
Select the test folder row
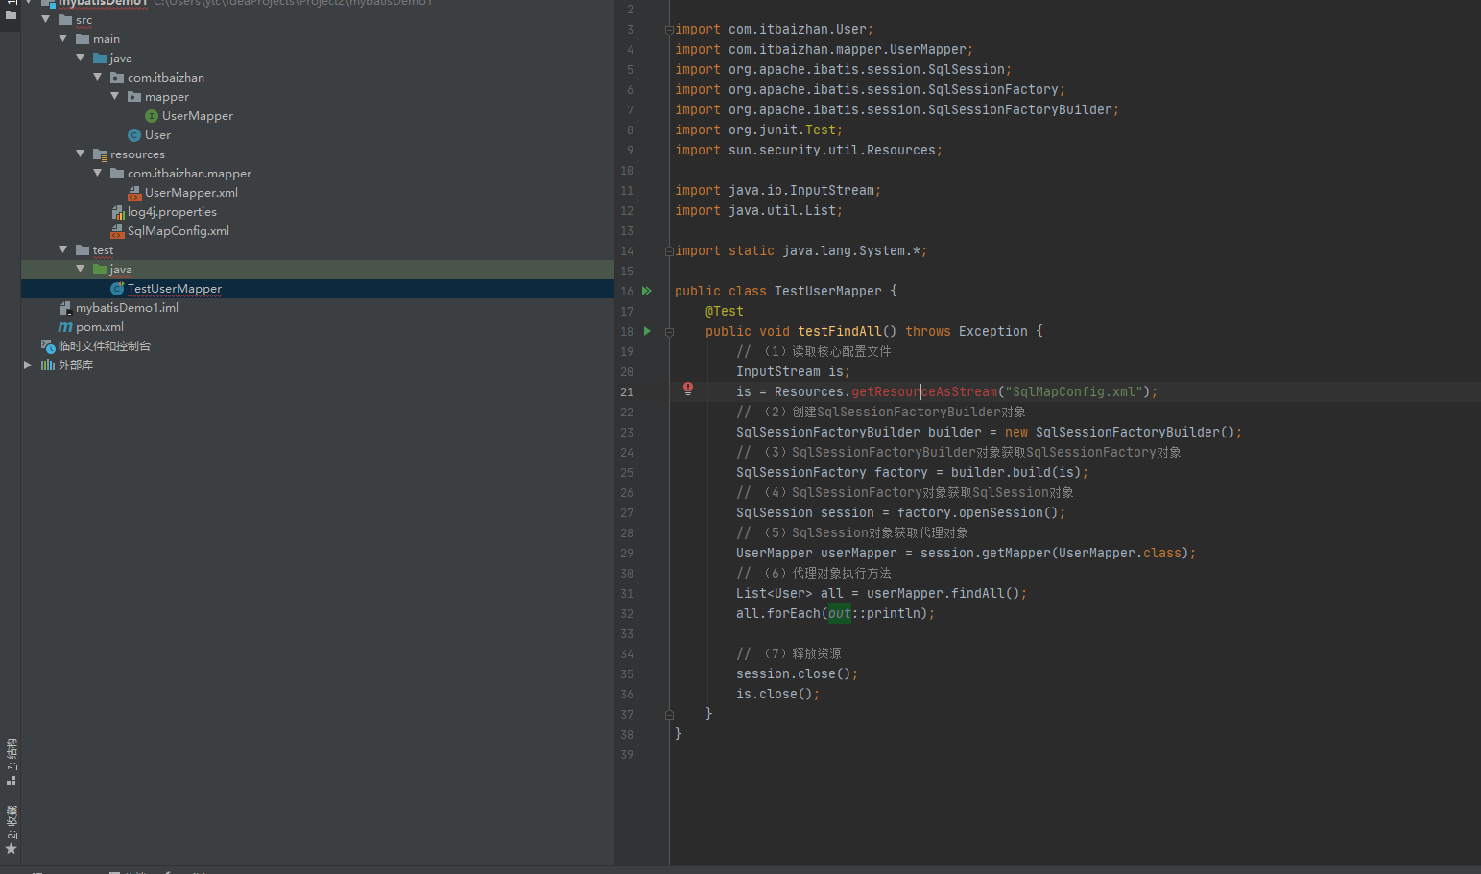318,250
